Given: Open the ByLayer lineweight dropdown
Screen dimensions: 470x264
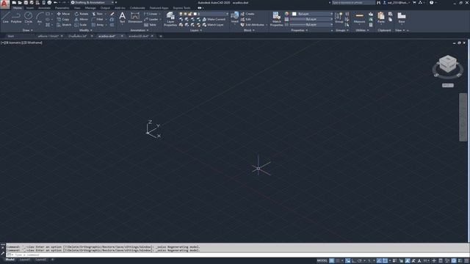Looking at the screenshot, I should coord(311,19).
